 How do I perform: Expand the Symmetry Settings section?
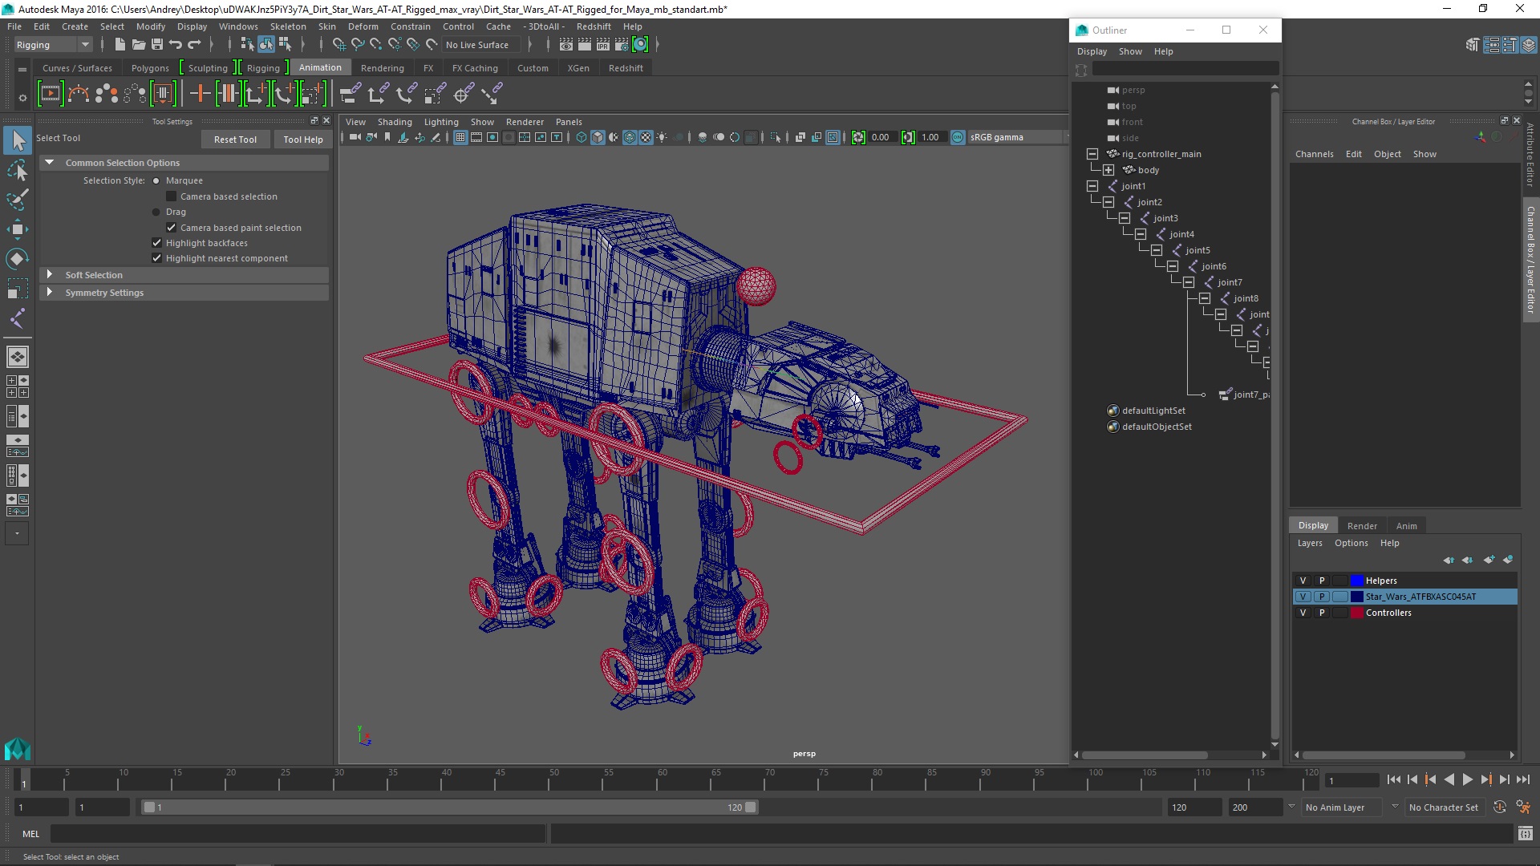[x=50, y=292]
